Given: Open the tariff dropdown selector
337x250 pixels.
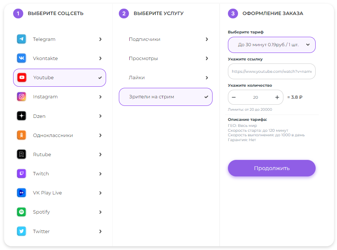Looking at the screenshot, I should [x=271, y=45].
